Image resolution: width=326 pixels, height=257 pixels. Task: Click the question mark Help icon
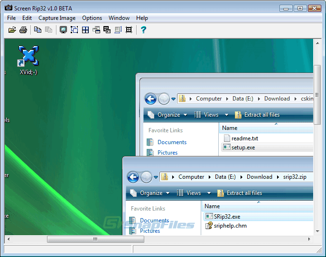tap(143, 30)
